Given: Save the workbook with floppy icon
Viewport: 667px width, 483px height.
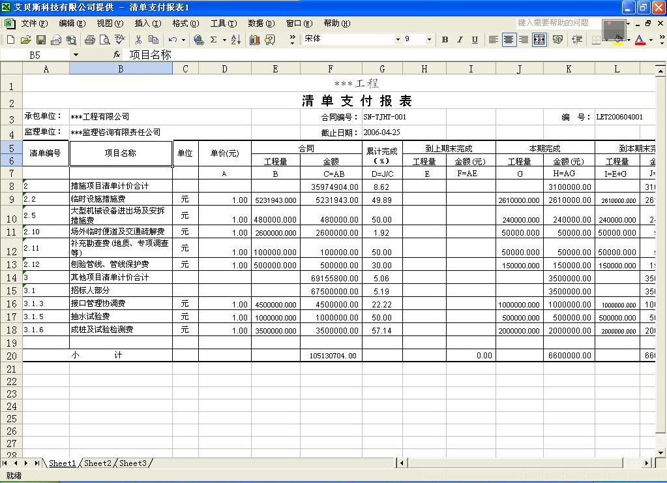Looking at the screenshot, I should click(x=41, y=40).
